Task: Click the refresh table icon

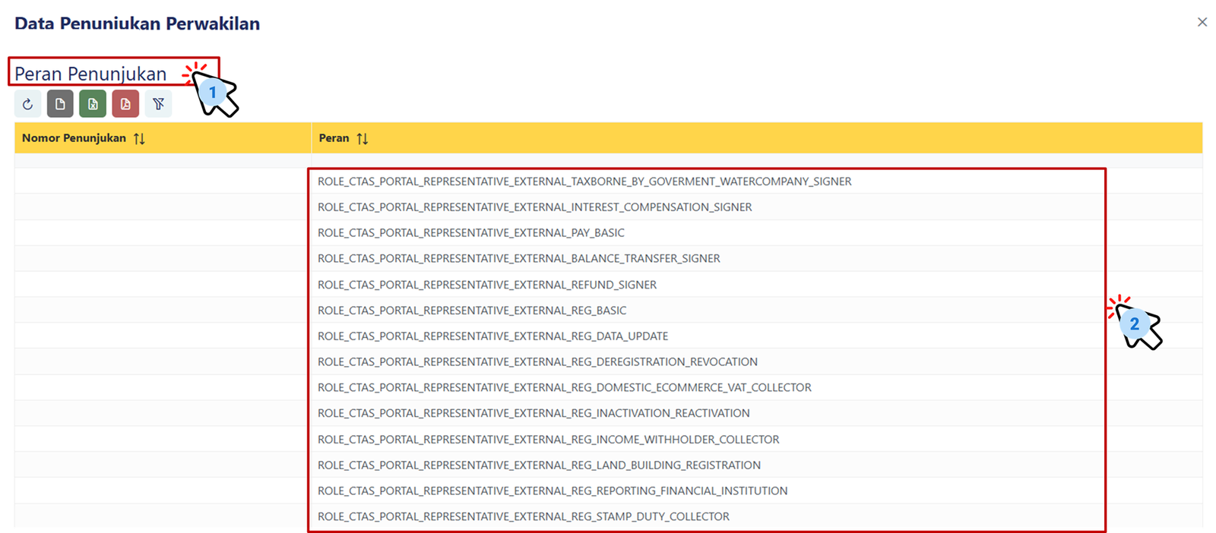Action: (28, 104)
